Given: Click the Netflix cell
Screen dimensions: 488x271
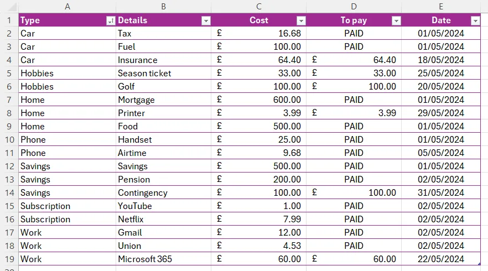Looking at the screenshot, I should coord(163,220).
